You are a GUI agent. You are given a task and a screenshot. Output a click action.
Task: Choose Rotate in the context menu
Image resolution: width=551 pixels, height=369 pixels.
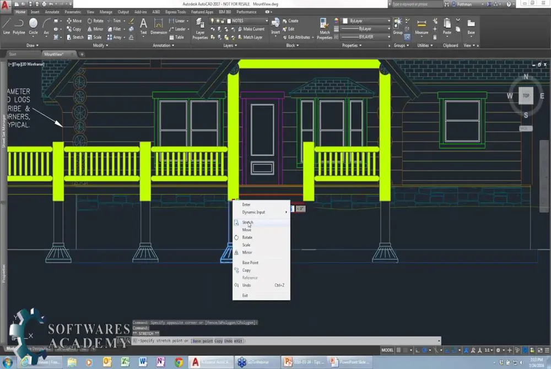tap(261, 237)
